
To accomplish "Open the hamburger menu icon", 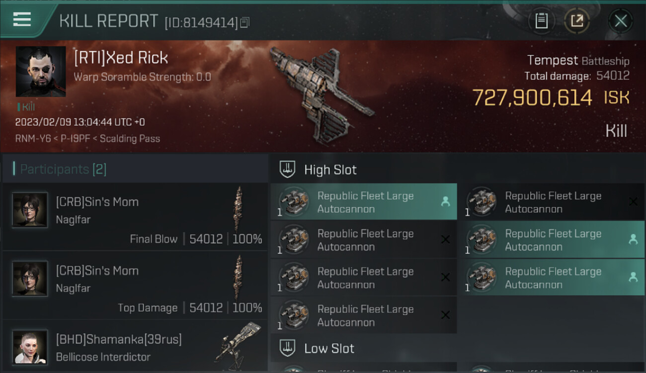I will click(22, 19).
